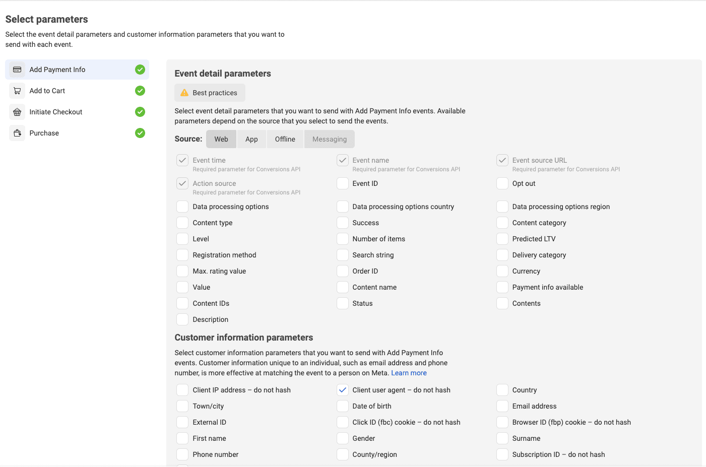The image size is (706, 467).
Task: Uncheck Client user agent checkbox
Action: pos(343,390)
